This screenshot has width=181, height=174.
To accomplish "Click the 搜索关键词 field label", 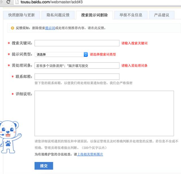I will point(22,43).
